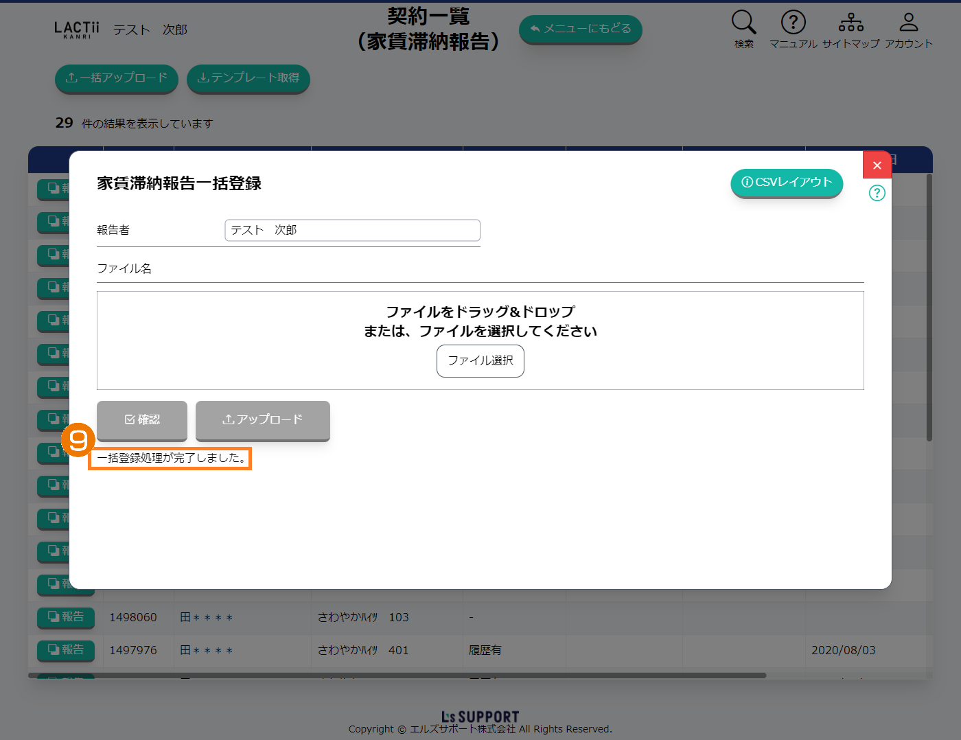Image resolution: width=961 pixels, height=740 pixels.
Task: Click the green question mark help icon
Action: click(877, 193)
